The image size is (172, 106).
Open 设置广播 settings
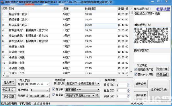click(x=163, y=69)
